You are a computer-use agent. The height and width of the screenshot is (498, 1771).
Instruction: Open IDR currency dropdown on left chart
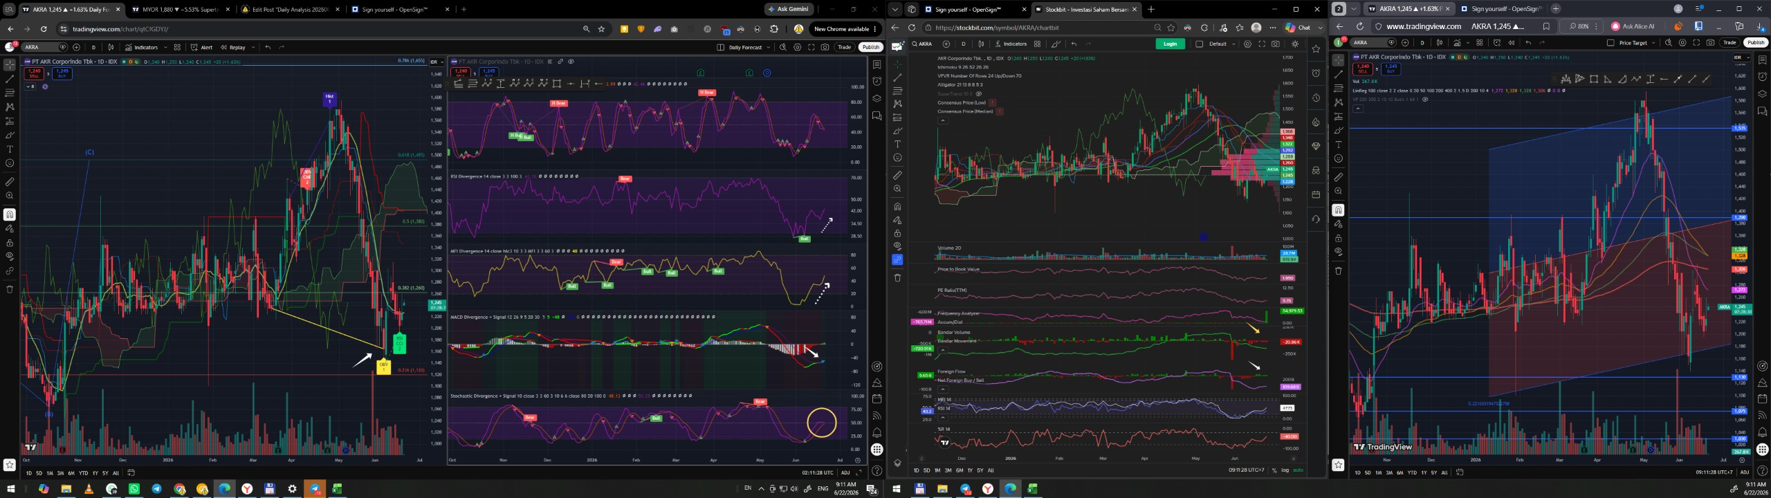coord(437,62)
